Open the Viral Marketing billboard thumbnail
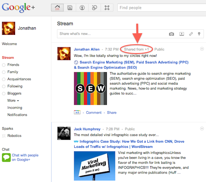 pyautogui.click(x=94, y=166)
